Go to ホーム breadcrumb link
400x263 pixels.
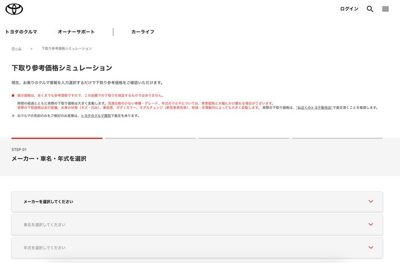[16, 48]
